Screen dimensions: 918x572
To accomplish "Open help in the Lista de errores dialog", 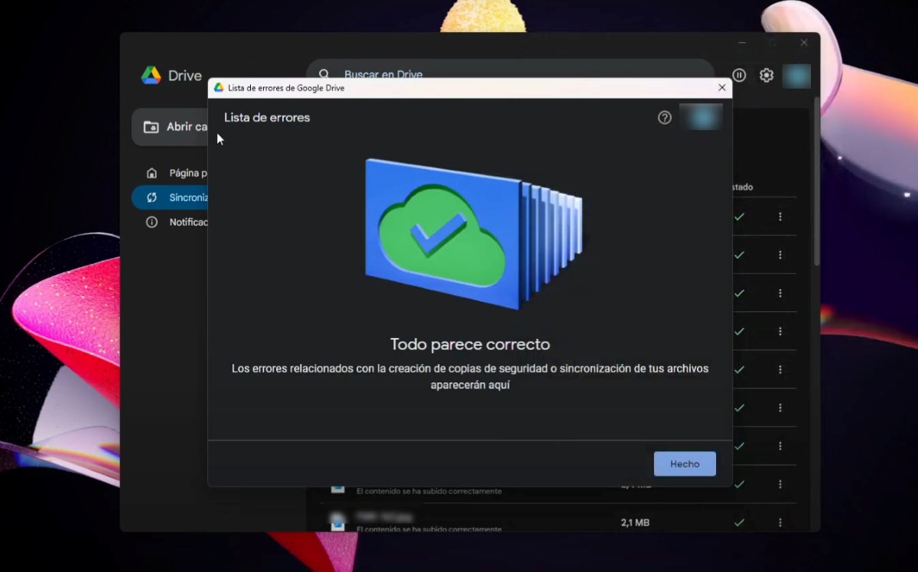I will (665, 118).
